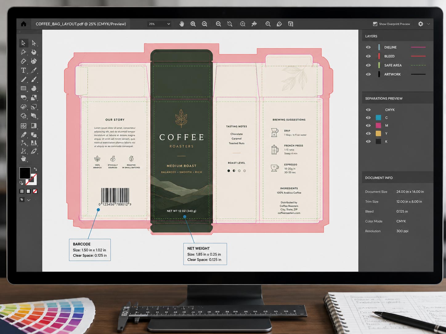Toggle Show Overprint Preview checkbox
446x334 pixels.
pos(375,24)
